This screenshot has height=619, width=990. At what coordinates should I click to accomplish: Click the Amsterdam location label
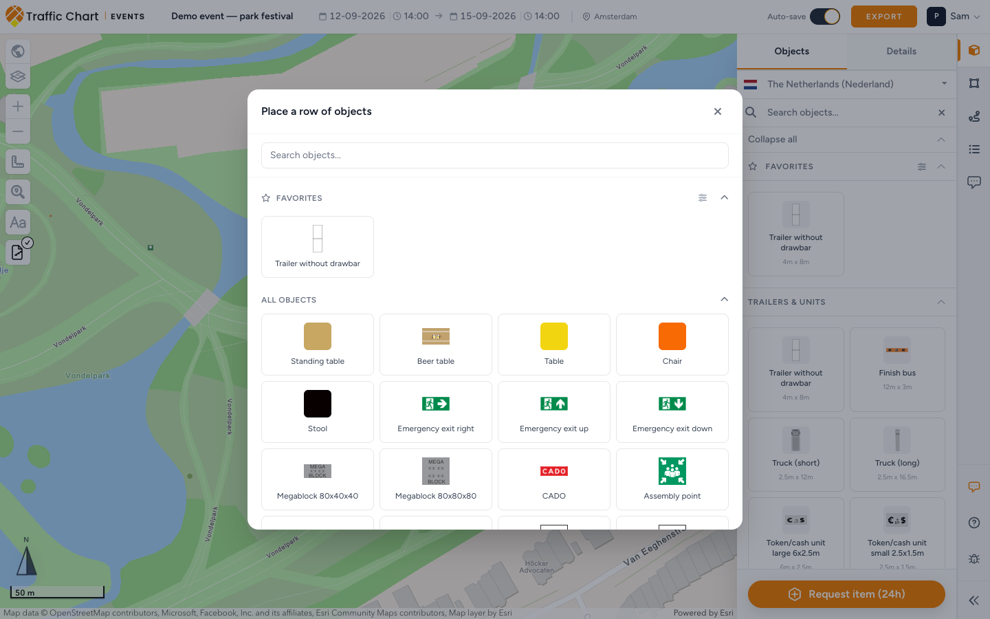pyautogui.click(x=610, y=17)
